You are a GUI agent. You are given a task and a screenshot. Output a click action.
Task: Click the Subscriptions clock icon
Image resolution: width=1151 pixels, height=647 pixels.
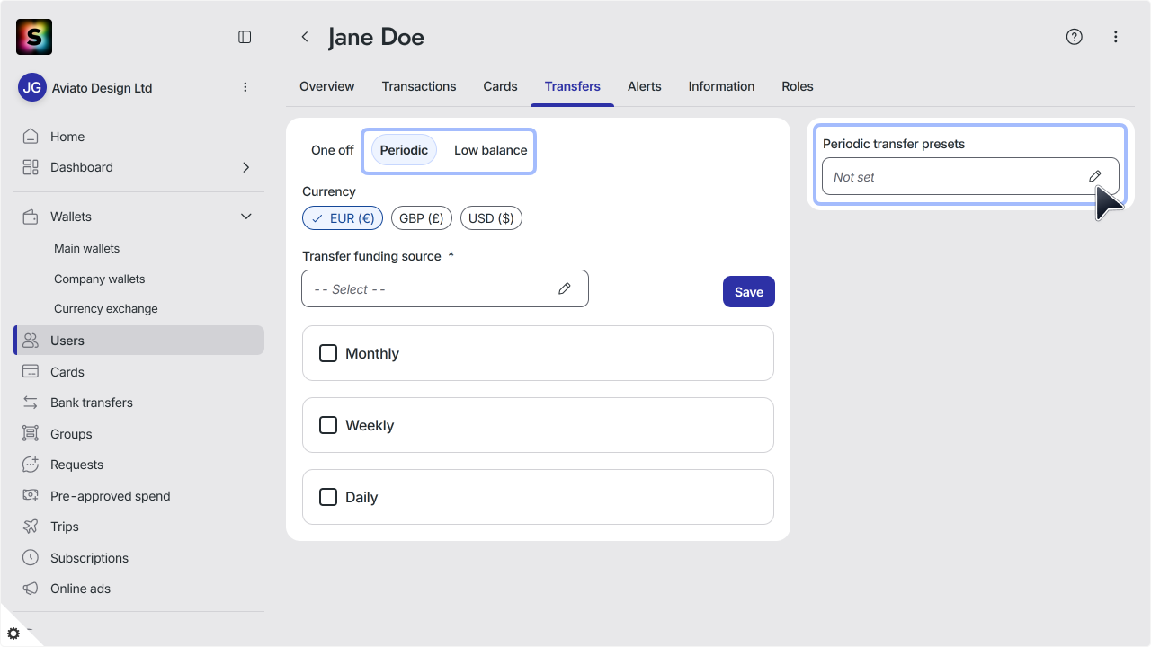(x=31, y=558)
